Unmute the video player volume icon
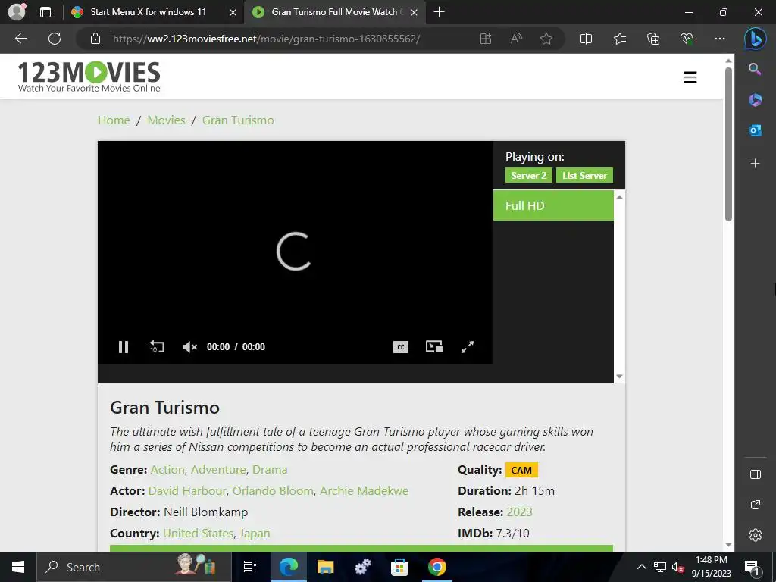 [x=189, y=347]
